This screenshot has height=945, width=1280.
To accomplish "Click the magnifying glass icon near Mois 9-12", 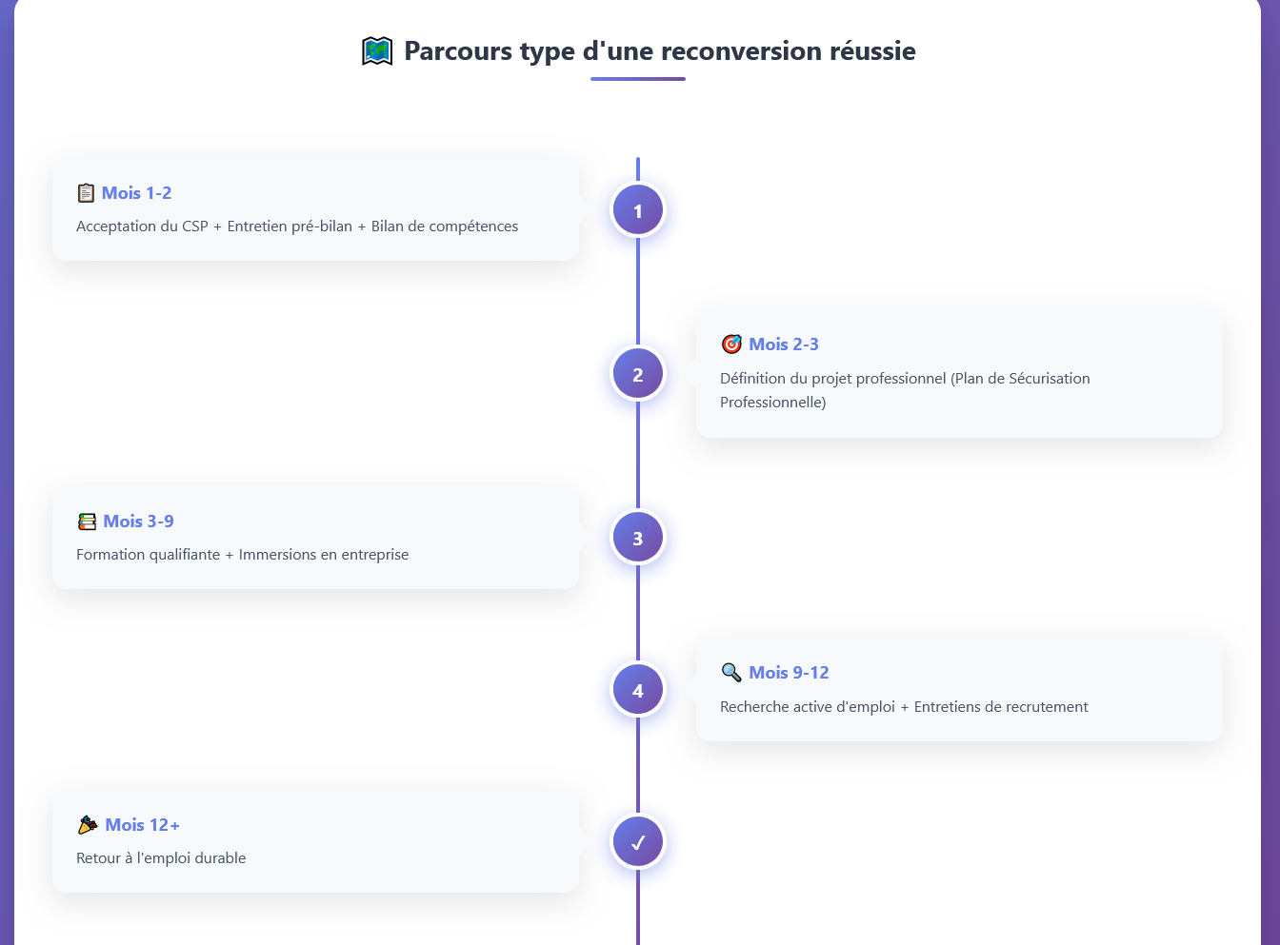I will [731, 673].
